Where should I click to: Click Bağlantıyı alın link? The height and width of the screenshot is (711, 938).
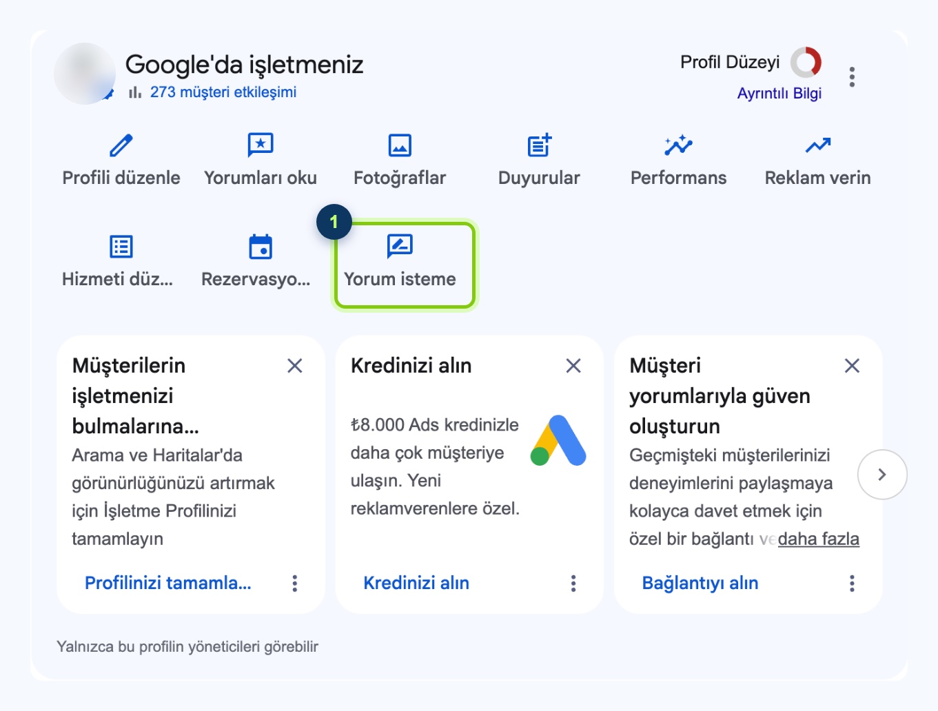pyautogui.click(x=700, y=583)
